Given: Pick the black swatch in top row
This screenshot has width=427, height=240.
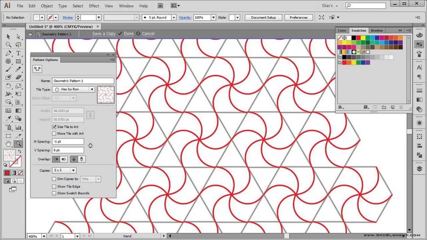Looking at the screenshot, I should point(353,38).
